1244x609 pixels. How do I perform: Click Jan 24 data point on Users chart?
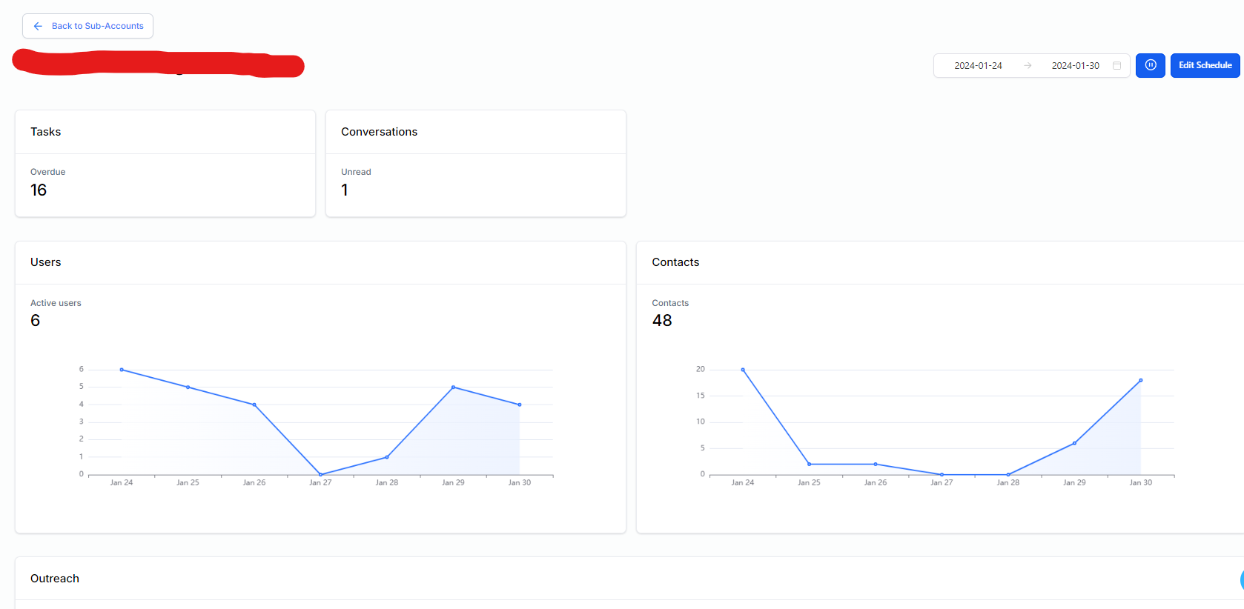tap(122, 370)
